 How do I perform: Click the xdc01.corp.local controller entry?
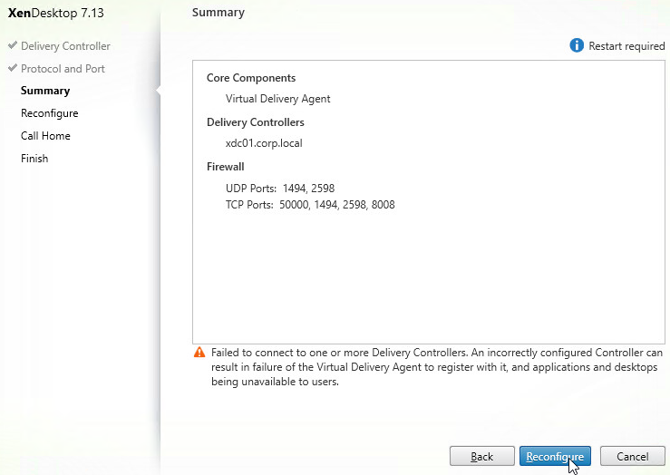point(264,143)
